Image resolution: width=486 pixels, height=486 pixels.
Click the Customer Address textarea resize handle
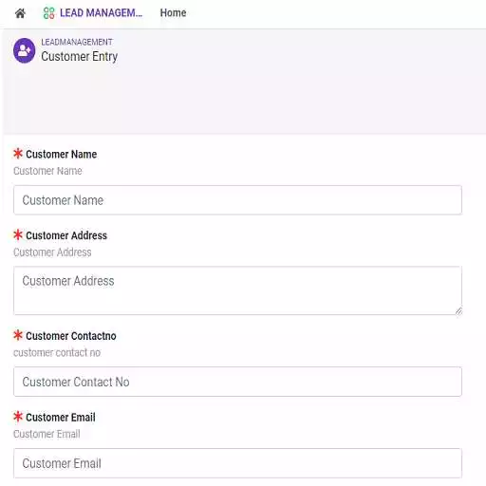[x=458, y=311]
